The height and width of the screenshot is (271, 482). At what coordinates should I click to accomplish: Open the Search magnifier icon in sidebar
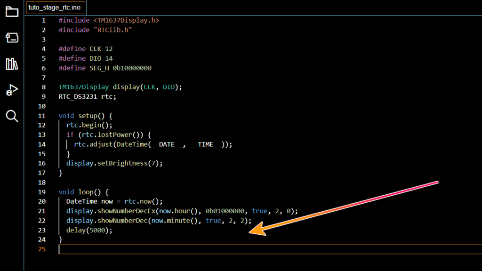12,116
